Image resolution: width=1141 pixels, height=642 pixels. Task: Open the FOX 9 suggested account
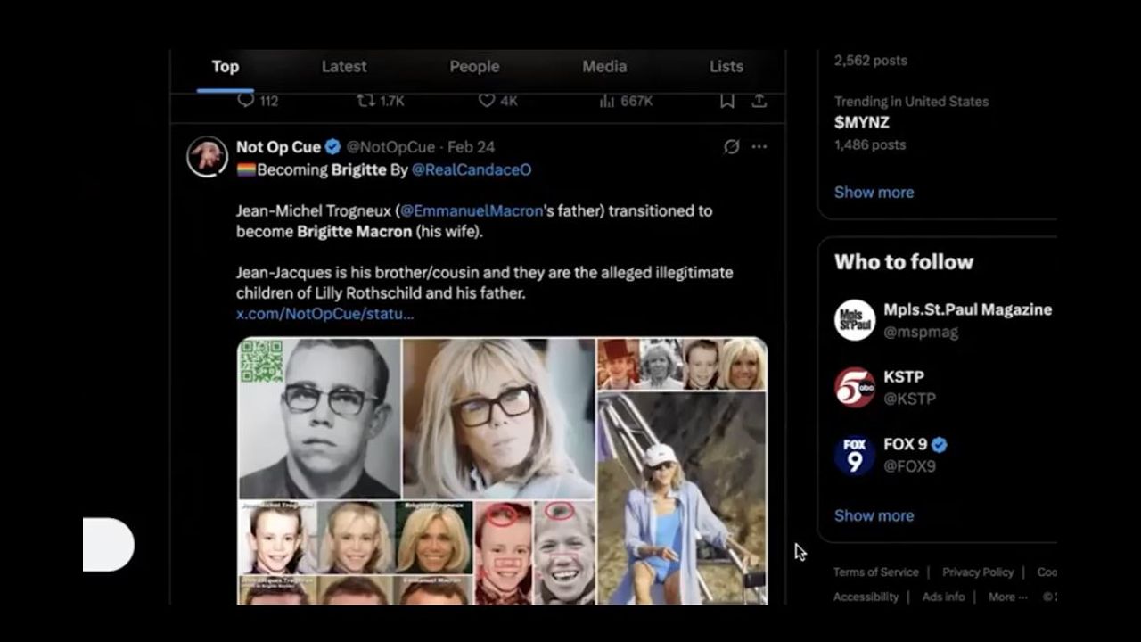click(x=905, y=445)
